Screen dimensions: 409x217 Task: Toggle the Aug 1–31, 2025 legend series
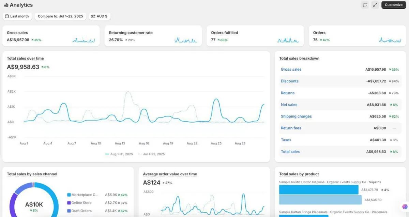click(x=119, y=154)
